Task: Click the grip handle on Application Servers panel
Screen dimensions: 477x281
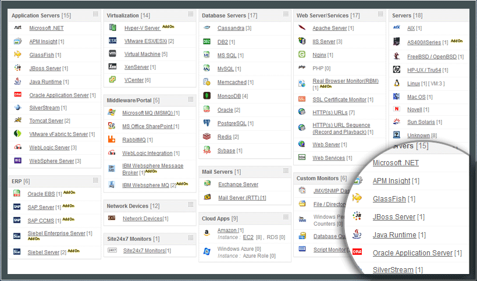Action: coord(95,15)
